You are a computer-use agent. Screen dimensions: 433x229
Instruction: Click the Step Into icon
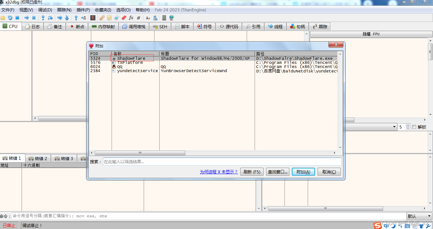[43, 18]
